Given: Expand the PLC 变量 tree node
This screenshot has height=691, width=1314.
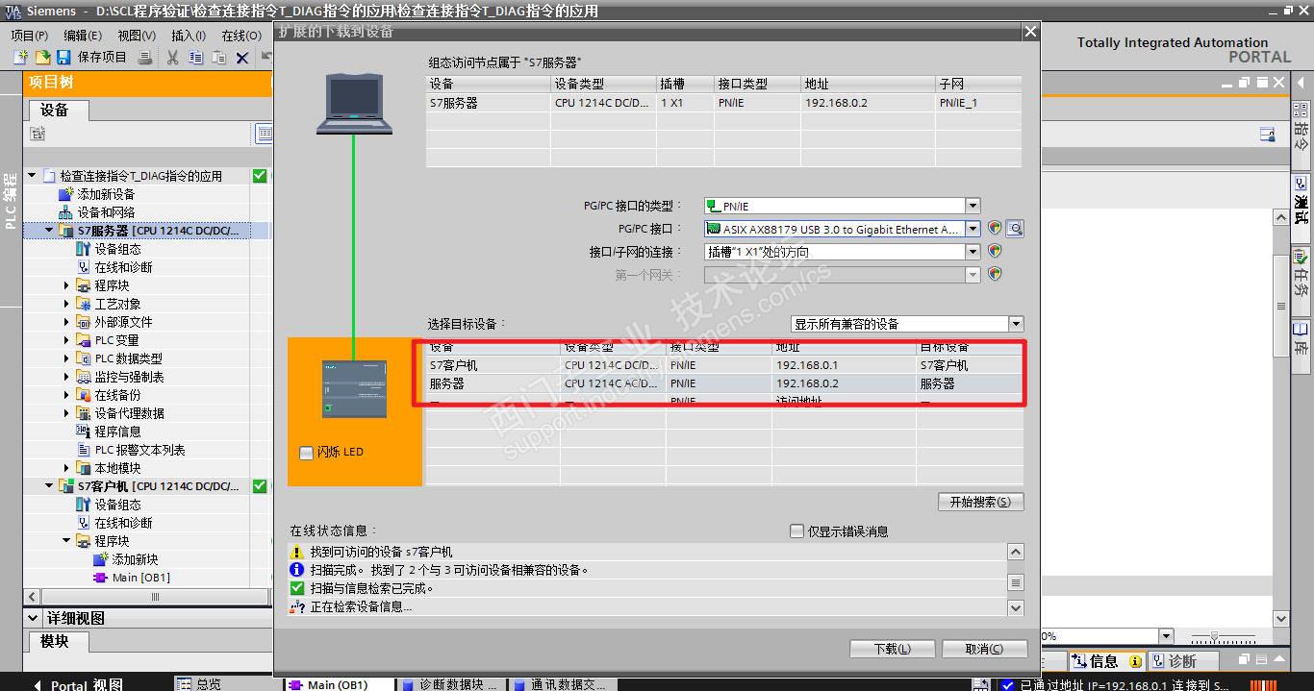Looking at the screenshot, I should coord(66,340).
